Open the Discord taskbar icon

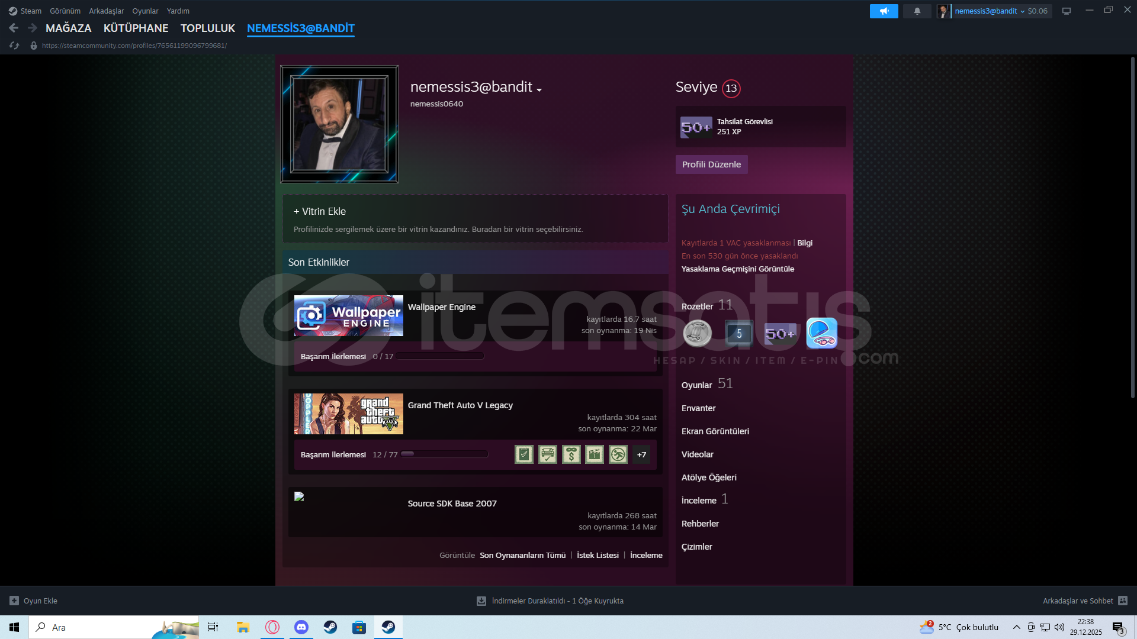[x=301, y=627]
